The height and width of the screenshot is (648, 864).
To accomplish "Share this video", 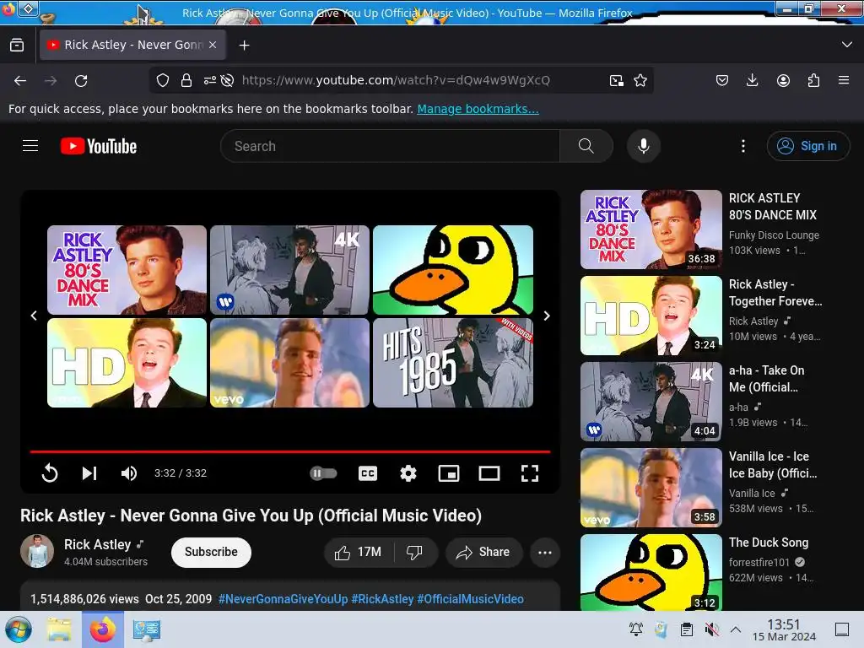I will (483, 552).
